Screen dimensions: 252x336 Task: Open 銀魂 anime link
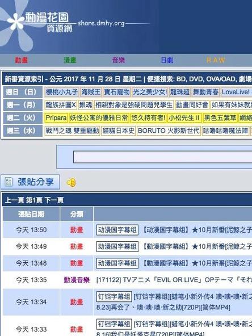(86, 105)
